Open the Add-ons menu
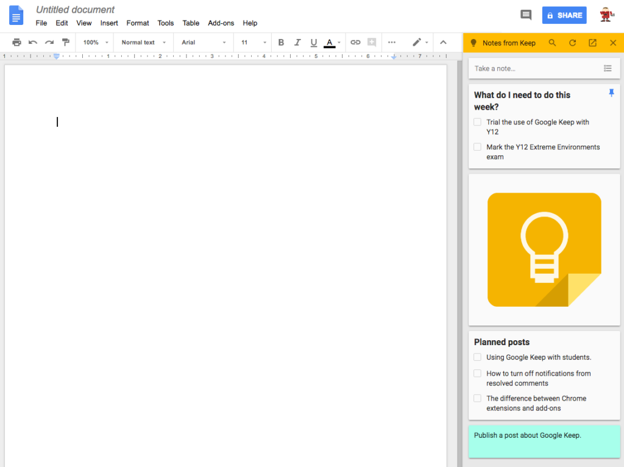Screen dimensions: 624x467 tap(221, 23)
